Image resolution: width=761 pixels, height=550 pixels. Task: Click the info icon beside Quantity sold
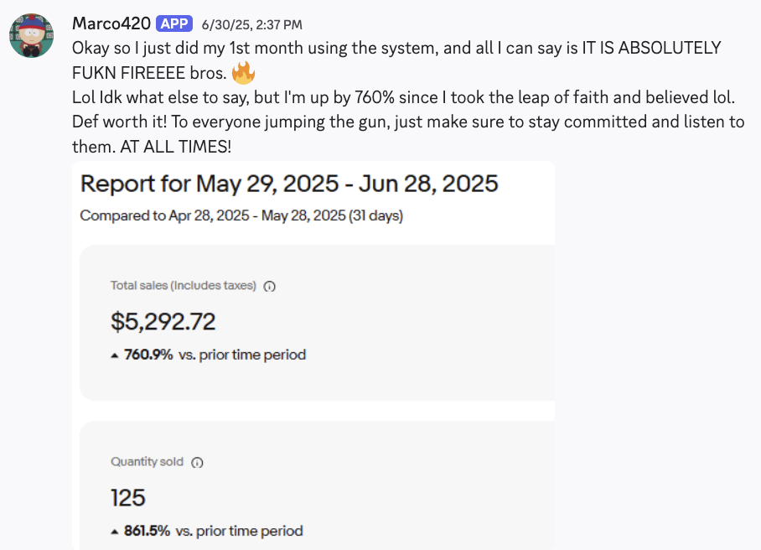(x=198, y=462)
